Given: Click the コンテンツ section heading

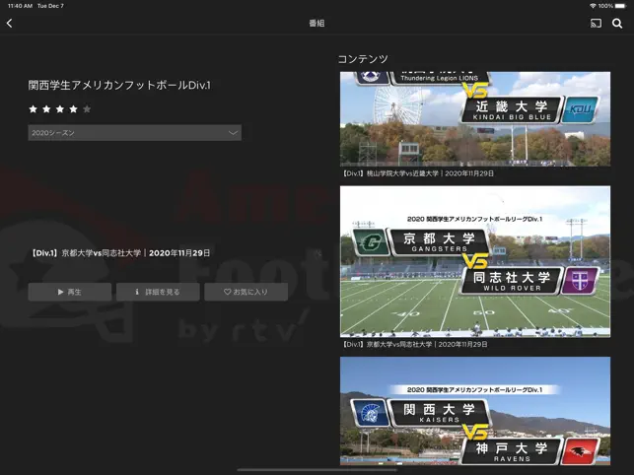Looking at the screenshot, I should tap(363, 59).
